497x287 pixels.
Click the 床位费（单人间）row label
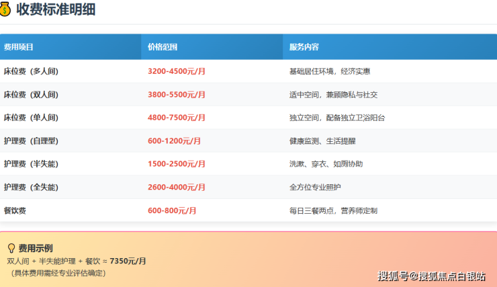[x=31, y=118]
